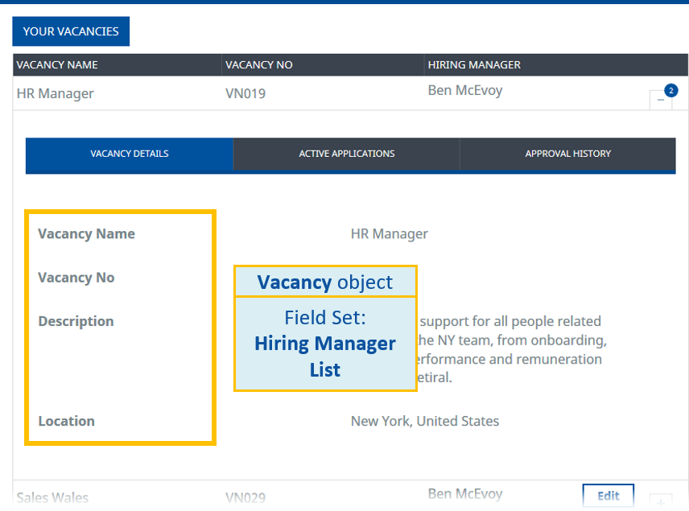Click vacancy number VN029

coord(245,498)
